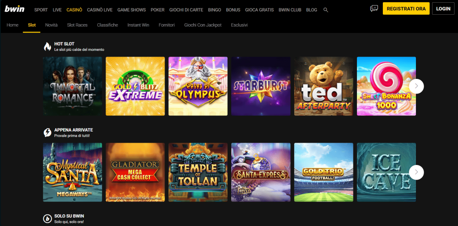The image size is (458, 226).
Task: Launch Temple of Tollan slot
Action: (x=198, y=173)
